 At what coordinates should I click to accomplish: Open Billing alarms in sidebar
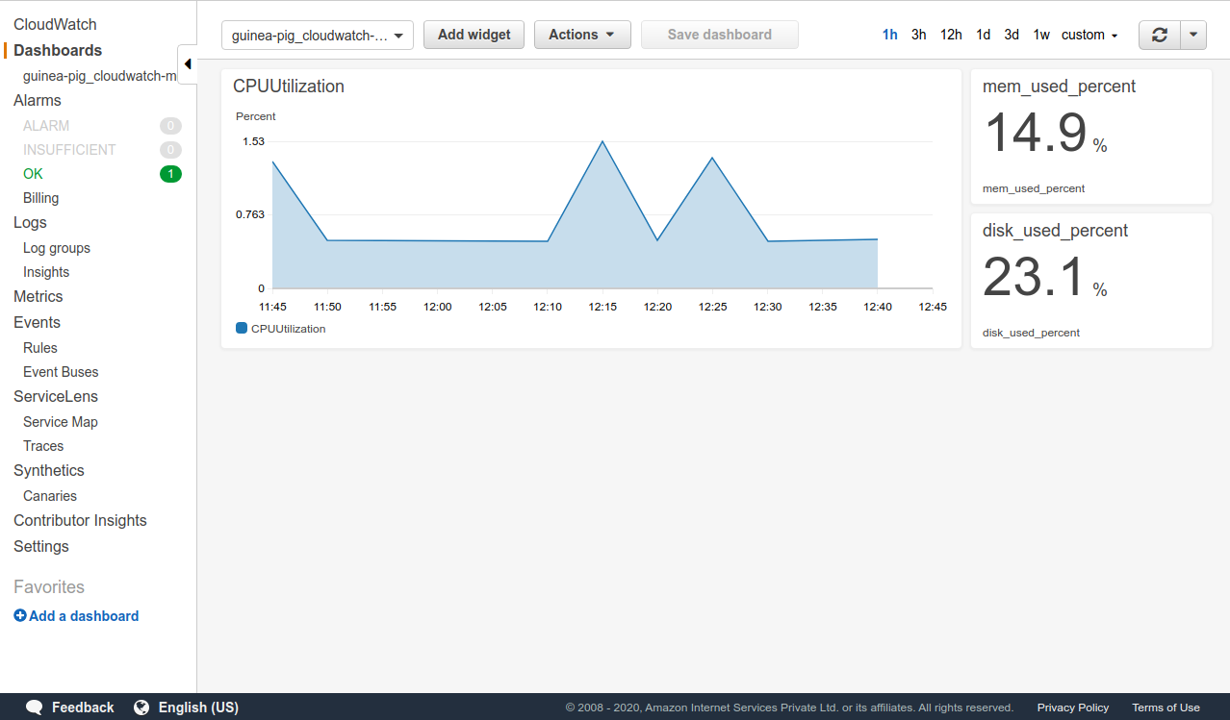41,198
